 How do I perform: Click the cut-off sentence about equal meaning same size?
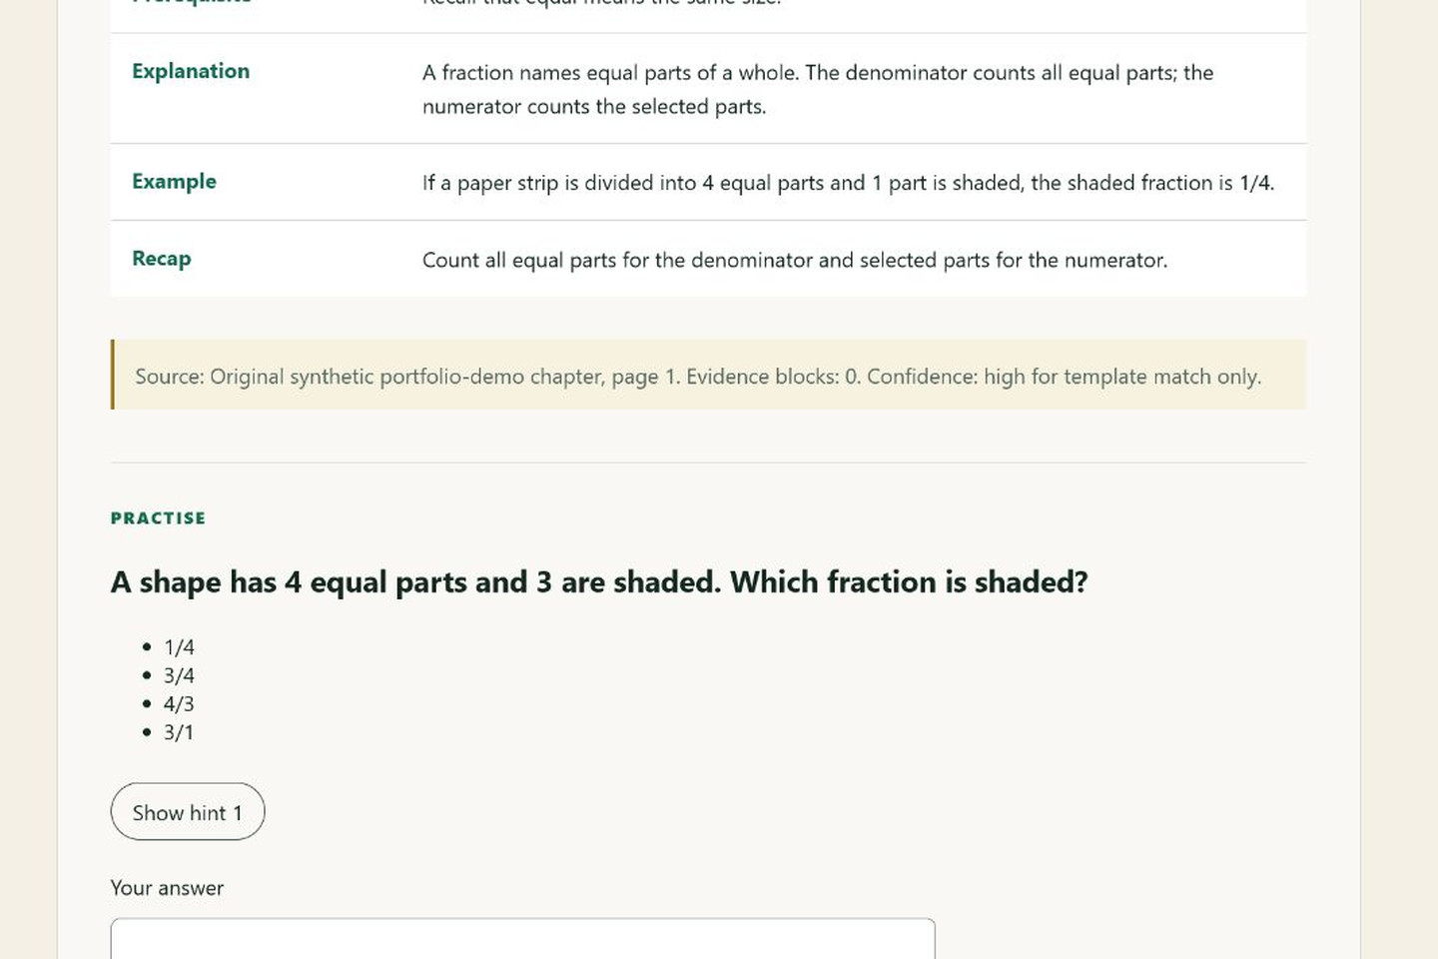(601, 3)
